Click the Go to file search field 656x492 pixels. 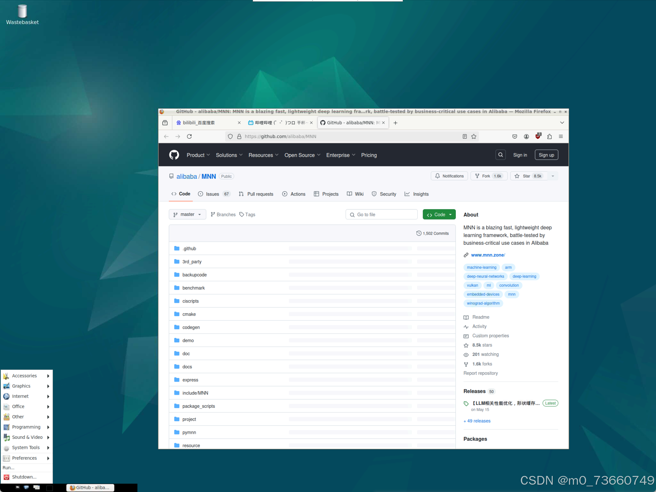[382, 215]
